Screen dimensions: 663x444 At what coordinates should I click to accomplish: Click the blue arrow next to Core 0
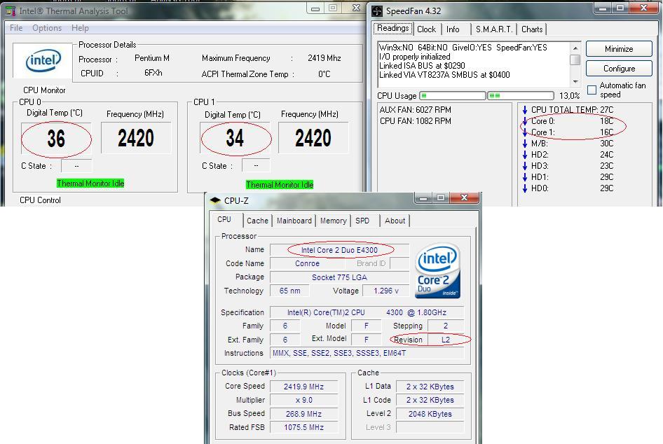525,121
